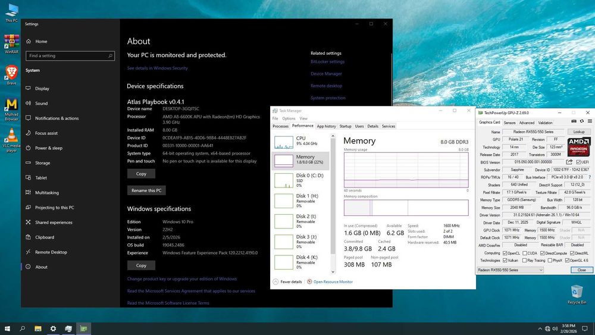Open Storage settings in sidebar
This screenshot has width=595, height=335.
tap(42, 163)
